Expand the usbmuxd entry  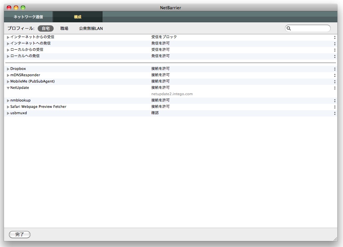8,113
